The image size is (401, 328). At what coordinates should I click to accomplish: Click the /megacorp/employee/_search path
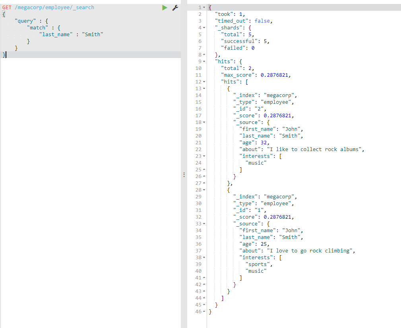tap(54, 8)
